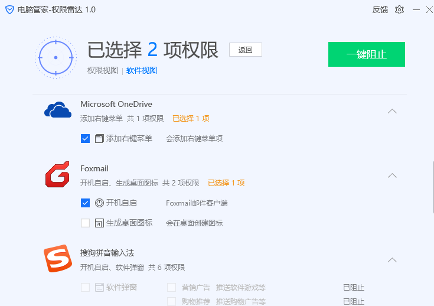Screen dimensions: 434x306
Task: Click OneDrive's orange 已选择 1 项 text
Action: (191, 119)
